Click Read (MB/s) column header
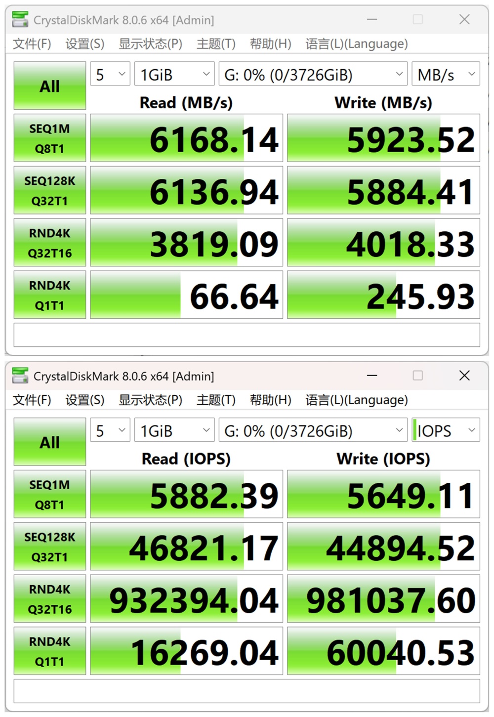Image resolution: width=494 pixels, height=717 pixels. point(186,103)
